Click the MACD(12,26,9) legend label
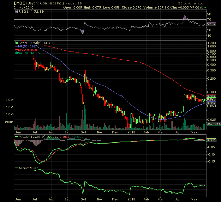 (x=32, y=137)
